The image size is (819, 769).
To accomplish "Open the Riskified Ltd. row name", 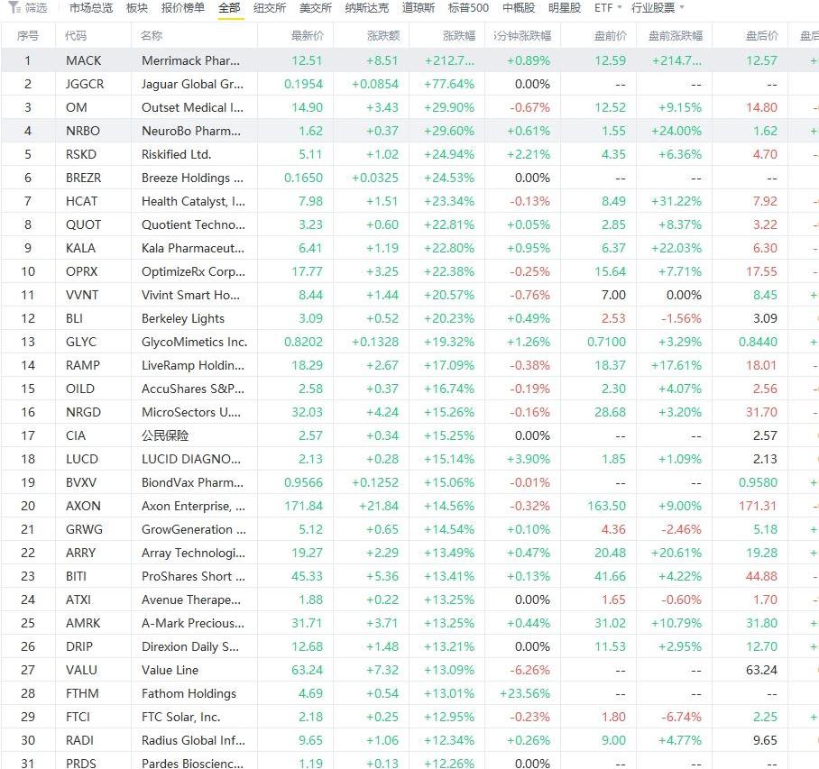I will click(x=177, y=154).
